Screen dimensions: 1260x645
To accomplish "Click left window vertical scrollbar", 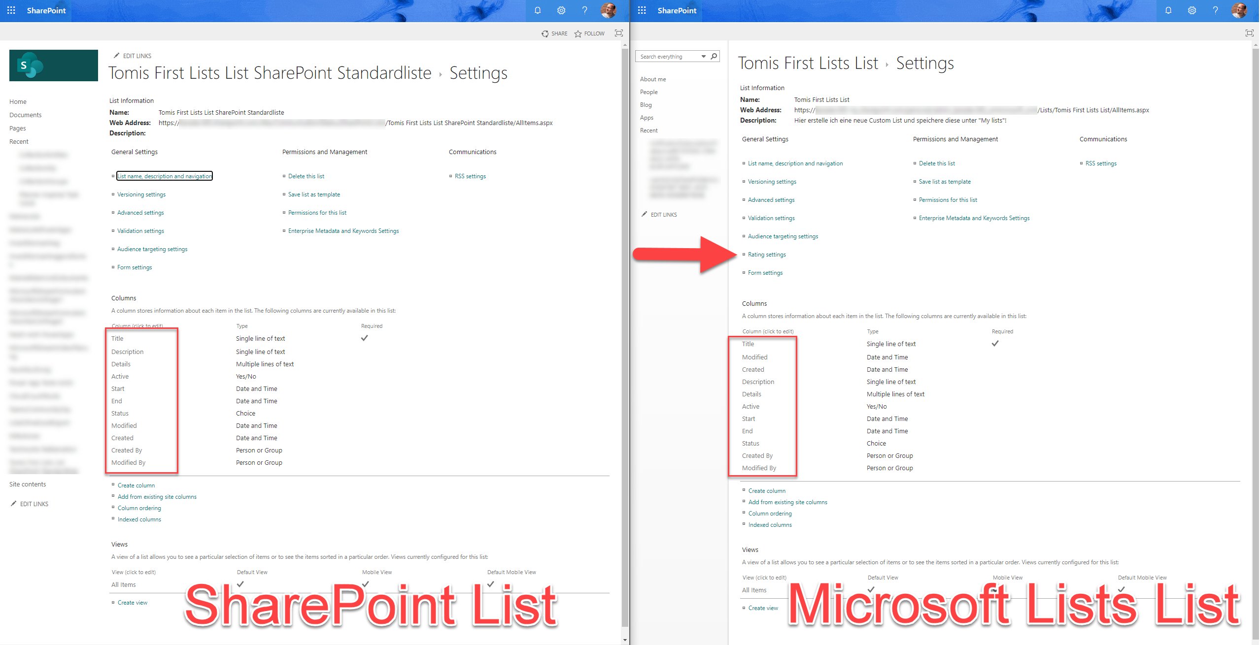I will click(x=625, y=337).
